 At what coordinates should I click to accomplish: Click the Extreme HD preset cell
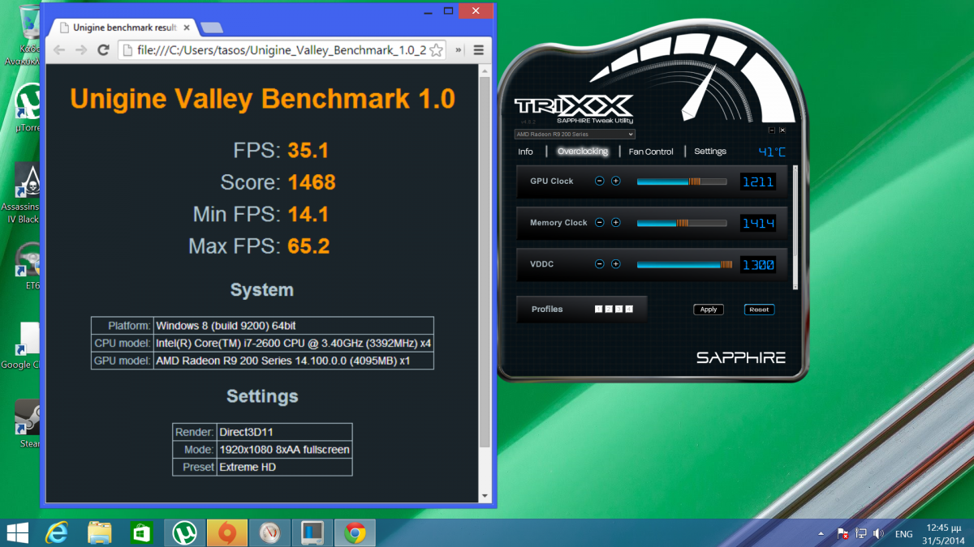point(284,467)
